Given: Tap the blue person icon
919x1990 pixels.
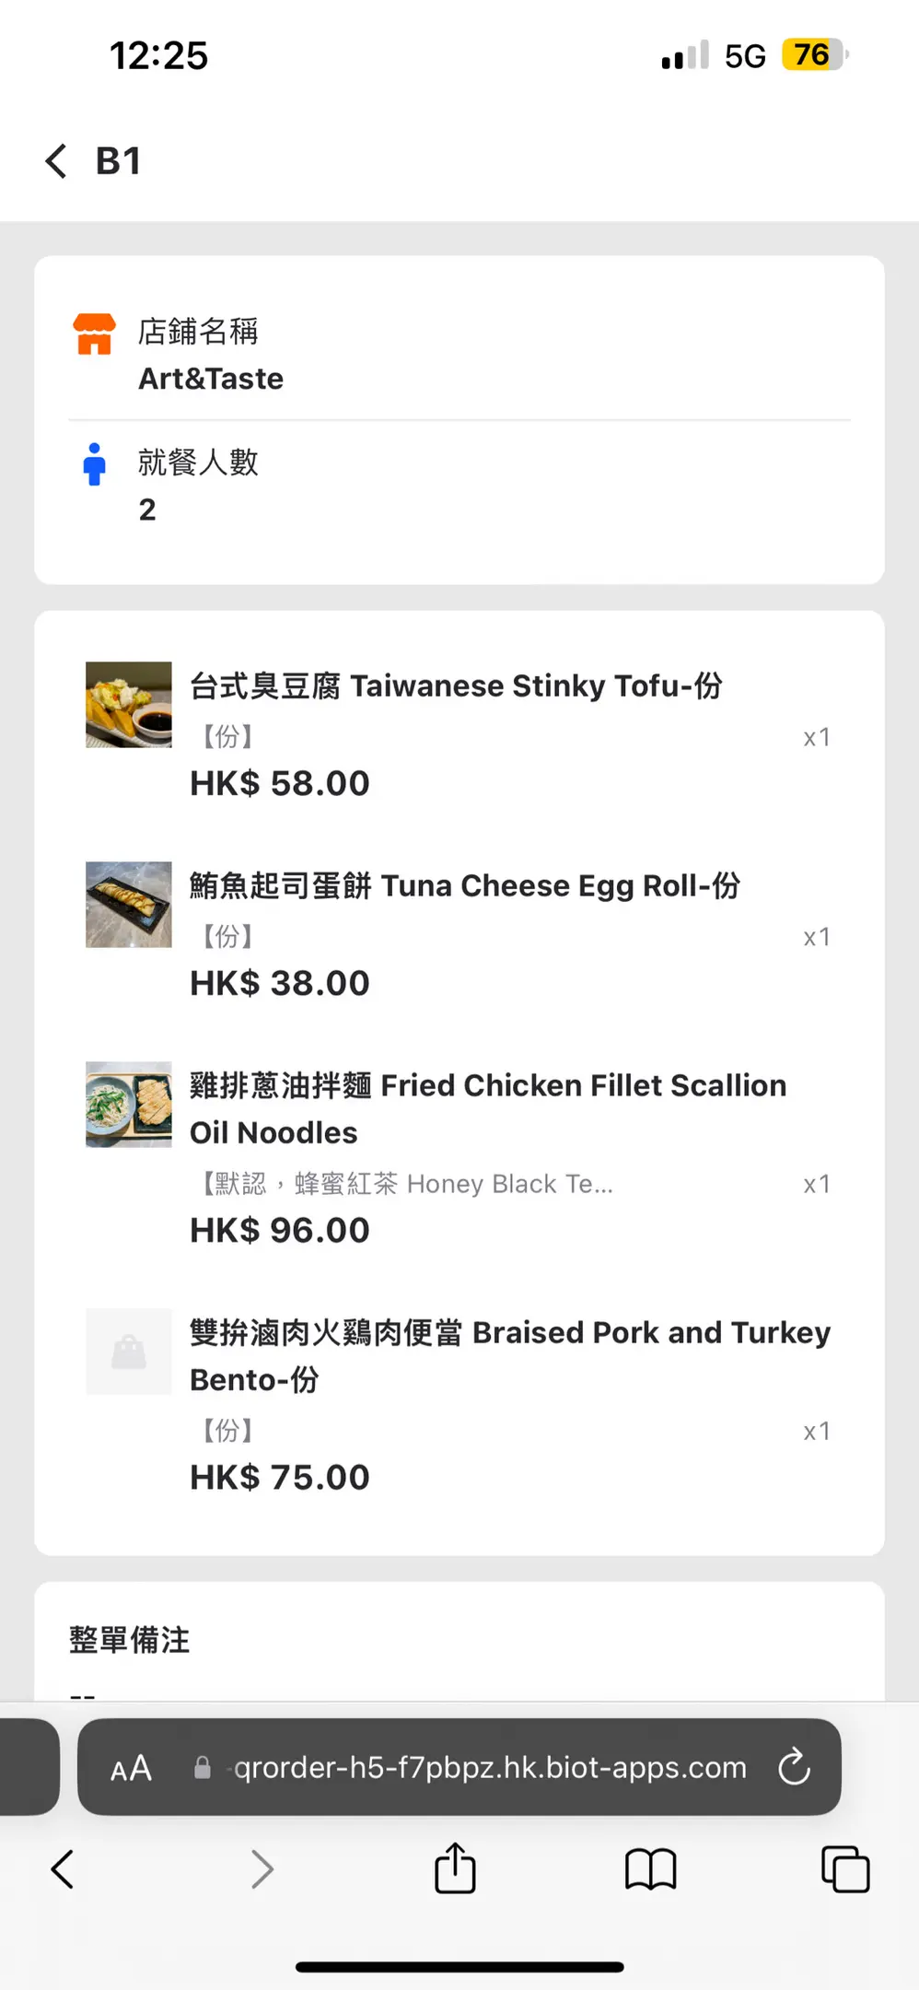Looking at the screenshot, I should 94,464.
